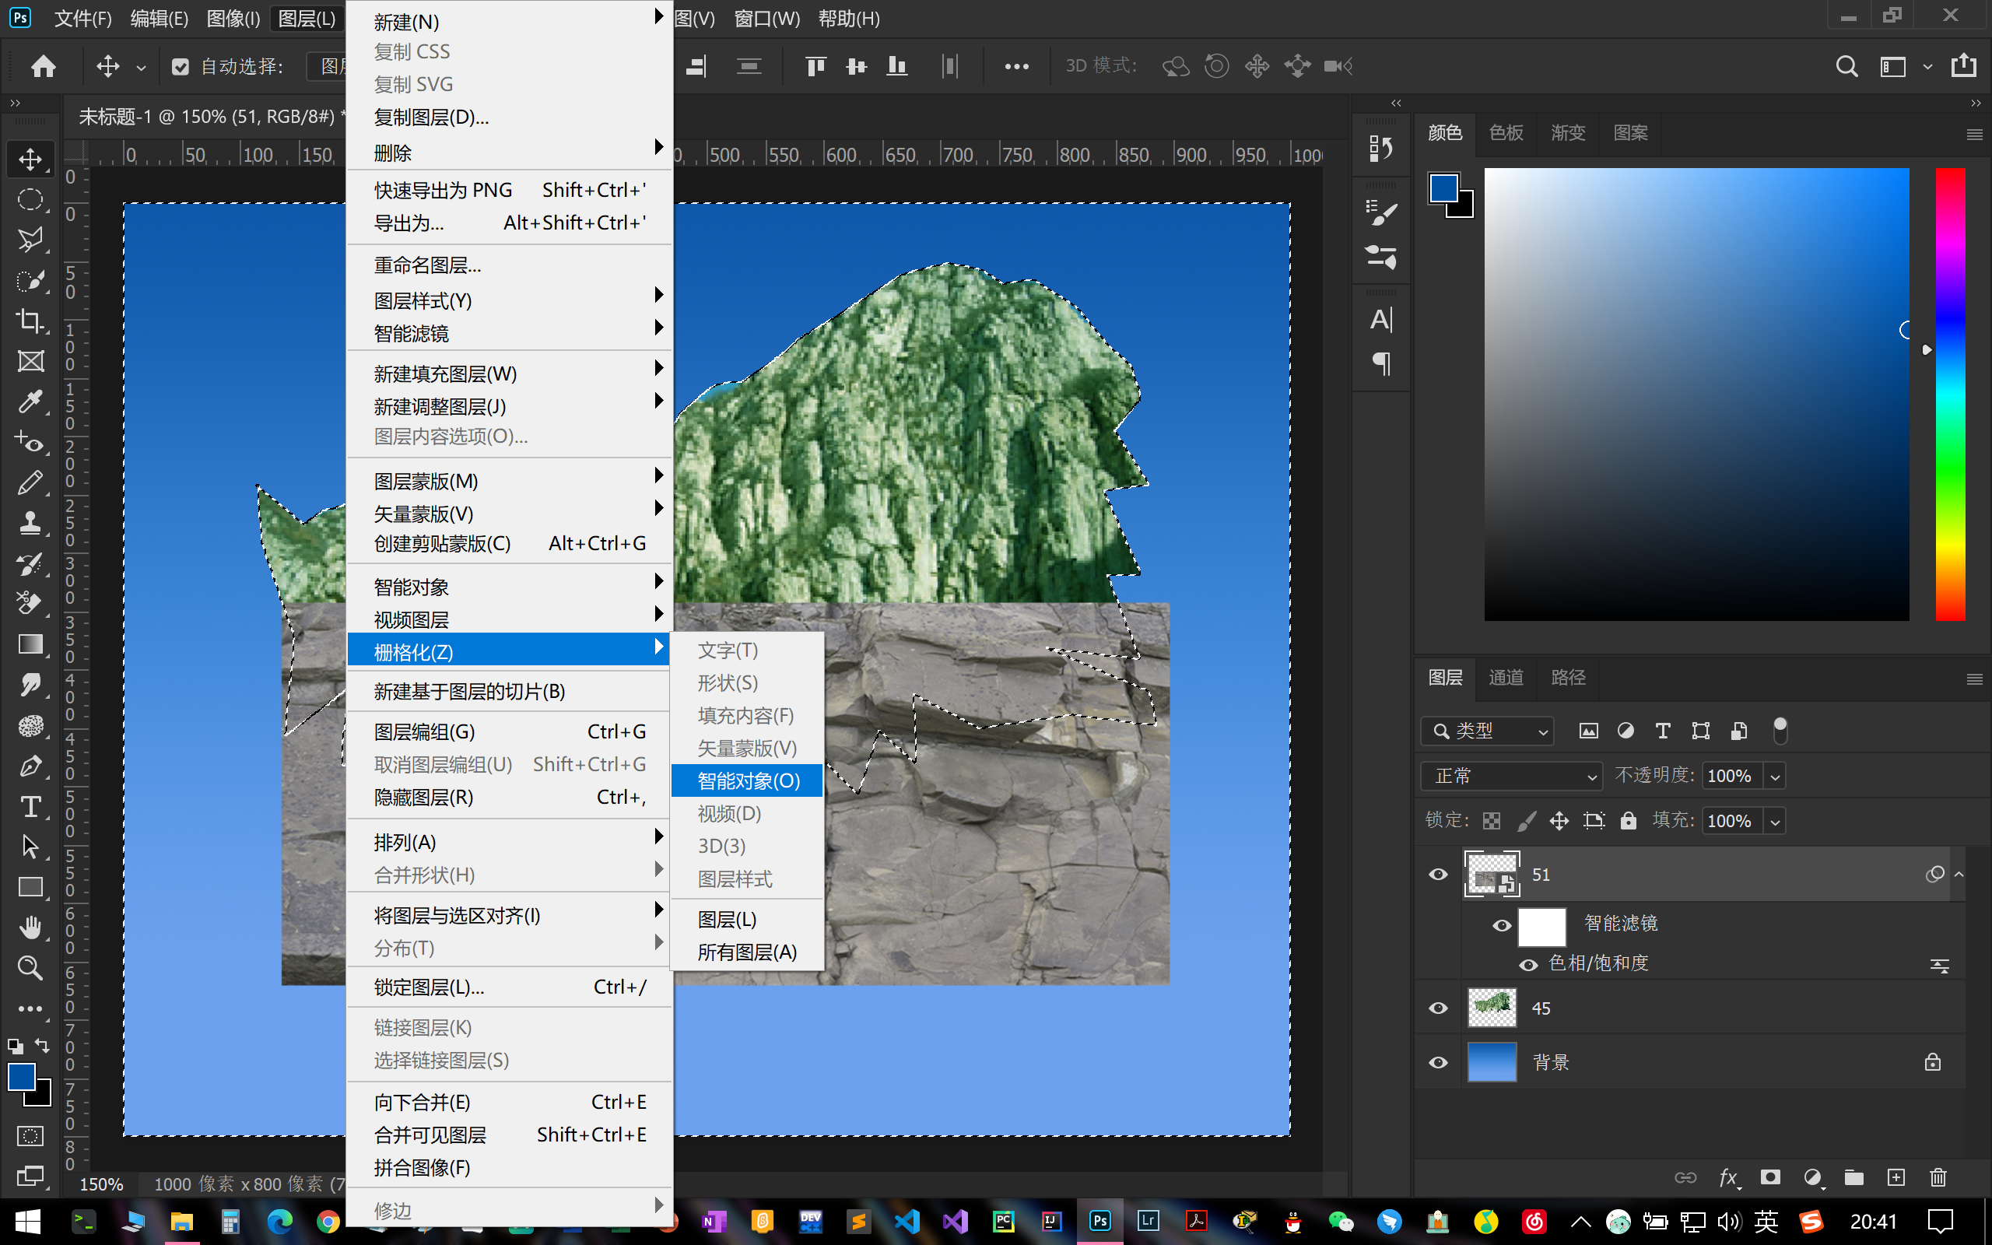Image resolution: width=1992 pixels, height=1245 pixels.
Task: Select the Smudge tool
Action: (x=30, y=685)
